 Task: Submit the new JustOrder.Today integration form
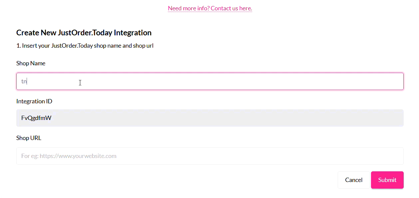(387, 180)
